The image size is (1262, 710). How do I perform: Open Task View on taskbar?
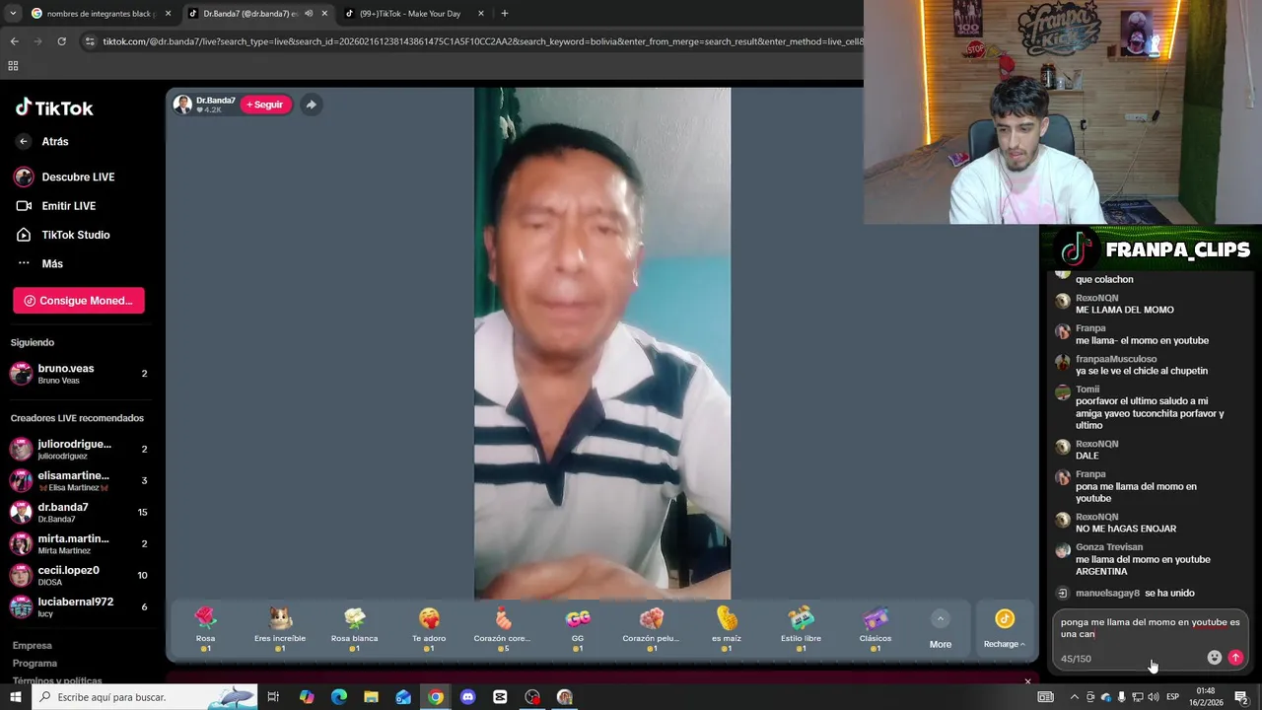pos(273,697)
